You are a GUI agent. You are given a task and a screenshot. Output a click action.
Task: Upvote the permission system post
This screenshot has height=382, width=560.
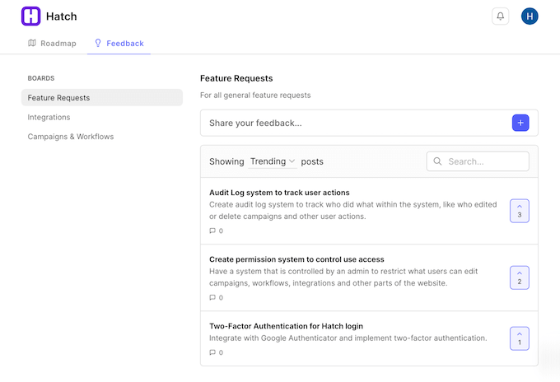coord(519,277)
